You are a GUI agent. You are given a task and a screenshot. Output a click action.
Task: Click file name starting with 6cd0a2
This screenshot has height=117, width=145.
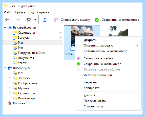pyautogui.click(x=70, y=54)
